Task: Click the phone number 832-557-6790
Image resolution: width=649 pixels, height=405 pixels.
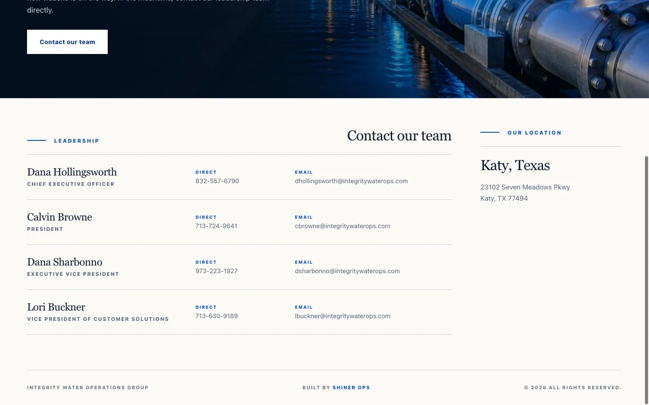Action: (x=217, y=181)
